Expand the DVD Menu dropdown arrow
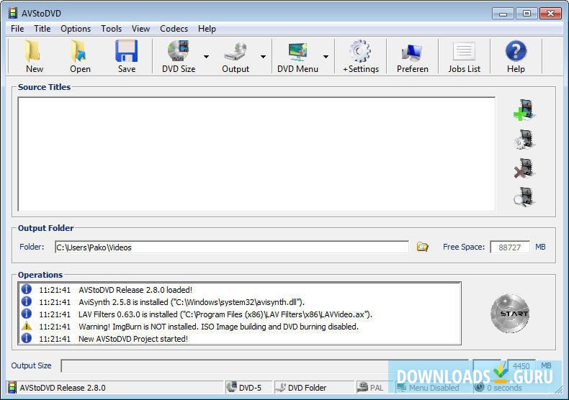 pos(326,57)
